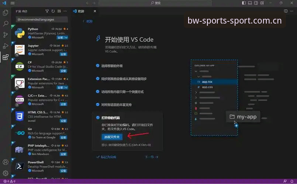Select the Jupyter extension logo

click(x=20, y=50)
